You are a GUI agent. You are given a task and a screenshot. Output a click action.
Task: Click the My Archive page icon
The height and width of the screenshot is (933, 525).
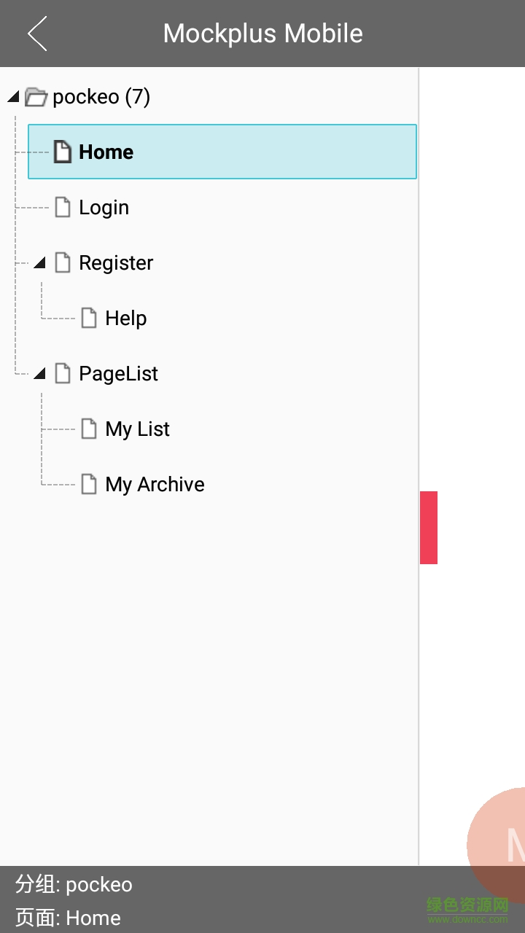pos(89,484)
